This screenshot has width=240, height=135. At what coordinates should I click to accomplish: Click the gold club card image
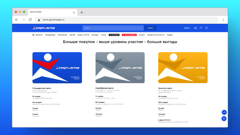(x=183, y=68)
